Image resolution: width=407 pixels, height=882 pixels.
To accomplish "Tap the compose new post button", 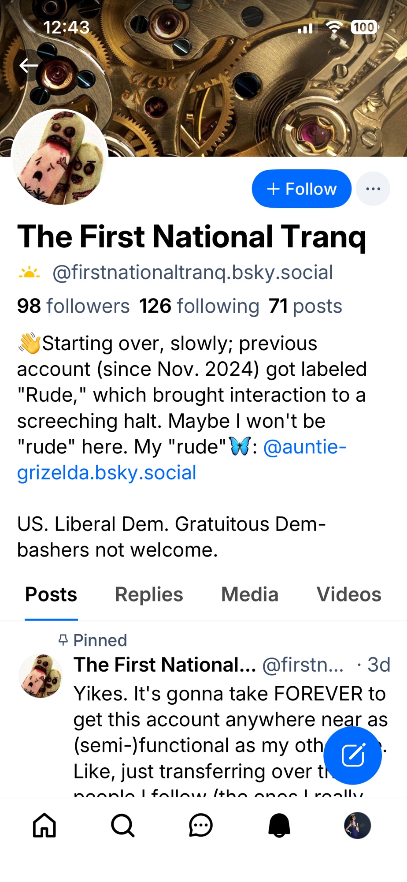I will (x=352, y=755).
